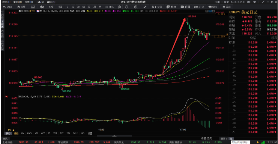Open the $ 汇交易 trading button
The height and width of the screenshot is (144, 278).
click(157, 7)
